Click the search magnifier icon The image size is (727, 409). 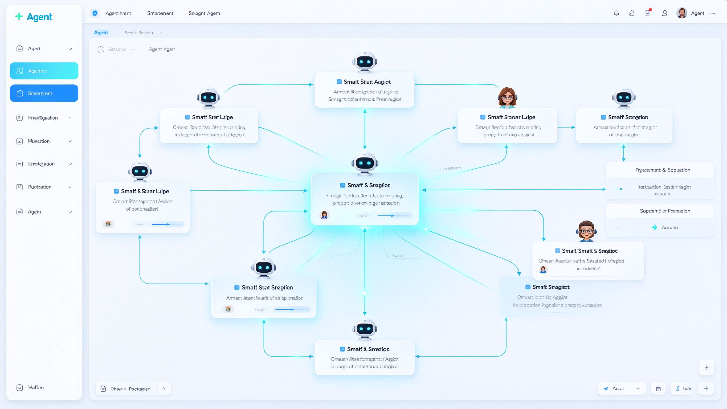(100, 50)
